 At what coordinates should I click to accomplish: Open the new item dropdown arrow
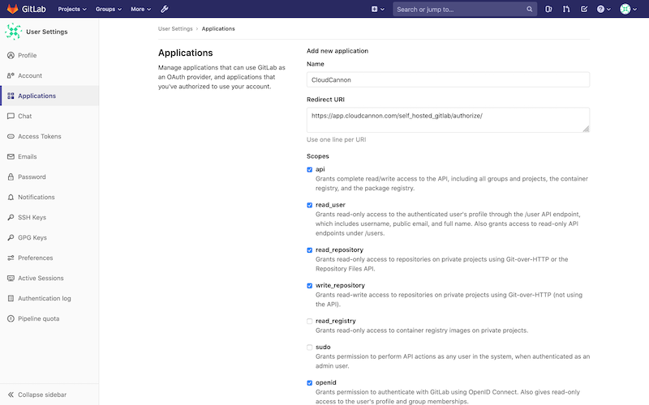tap(382, 10)
